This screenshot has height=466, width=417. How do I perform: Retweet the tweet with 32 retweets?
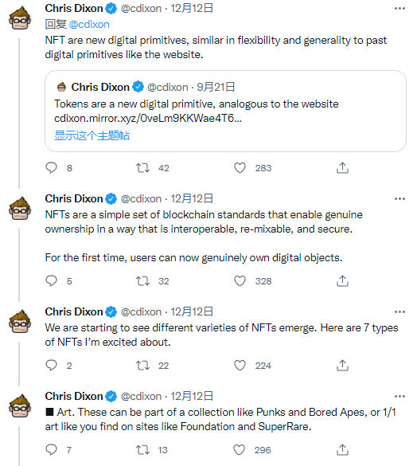(x=143, y=281)
